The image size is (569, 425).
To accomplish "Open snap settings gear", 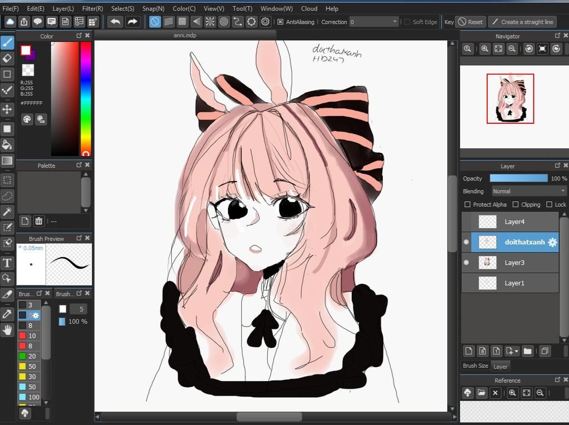I will (265, 22).
